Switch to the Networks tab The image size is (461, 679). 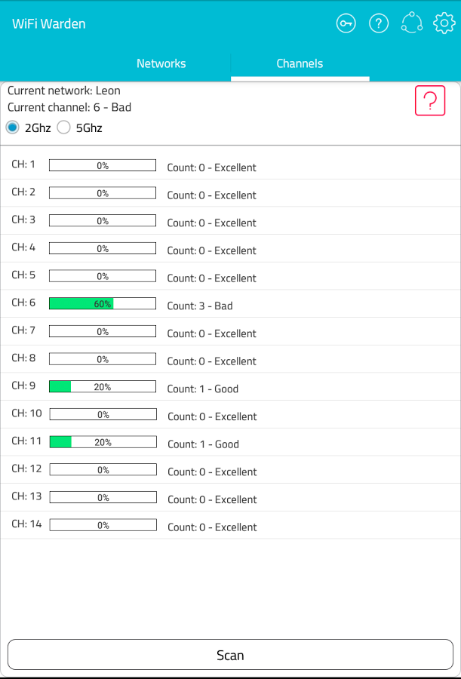pyautogui.click(x=161, y=63)
